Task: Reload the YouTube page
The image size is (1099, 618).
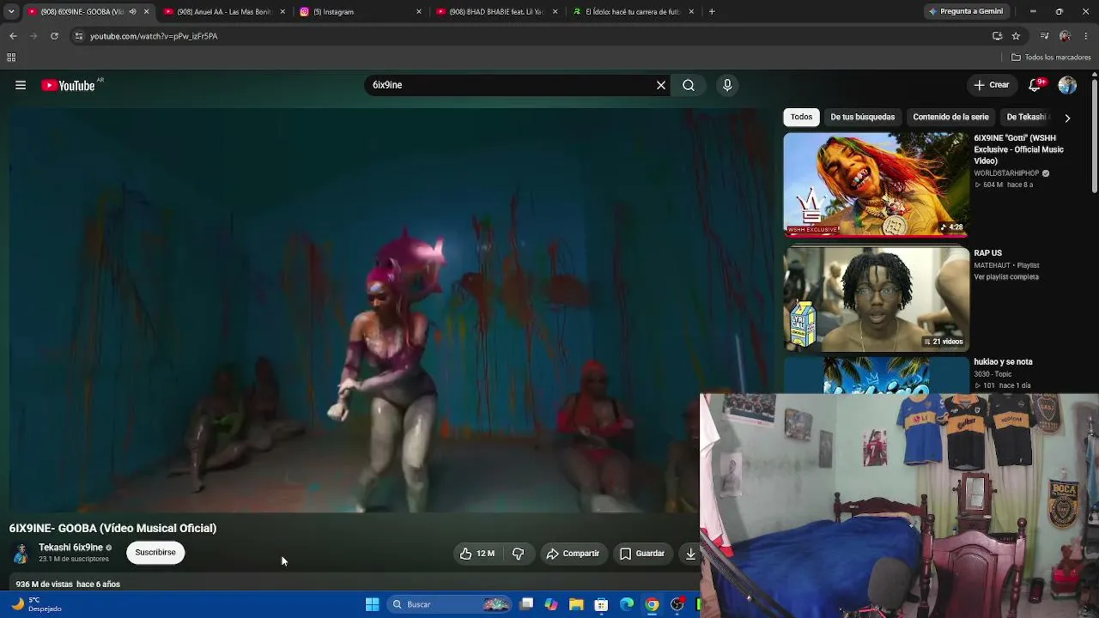Action: click(54, 36)
